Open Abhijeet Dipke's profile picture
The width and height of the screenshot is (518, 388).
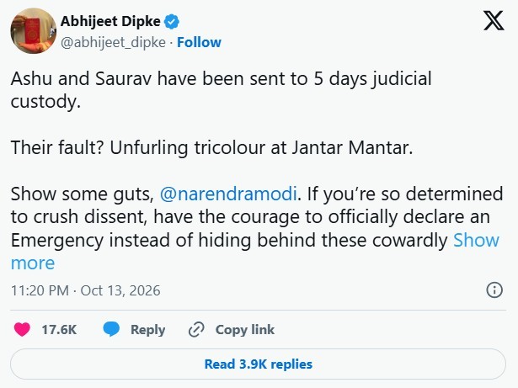33,31
